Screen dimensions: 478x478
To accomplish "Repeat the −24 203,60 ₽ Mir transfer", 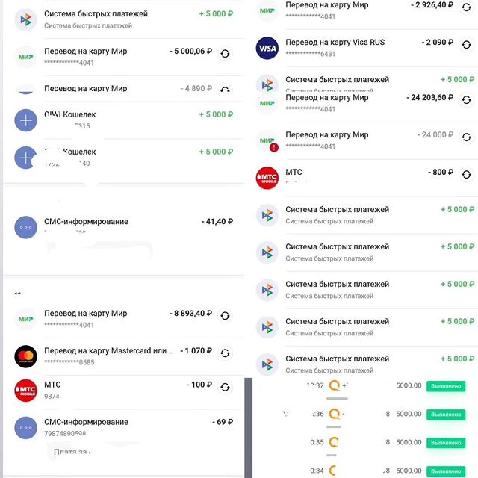I will click(466, 100).
